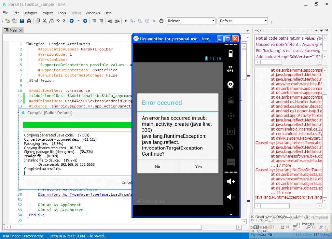Open the Logs panel options dropdown arrow
The image size is (332, 239).
click(316, 30)
